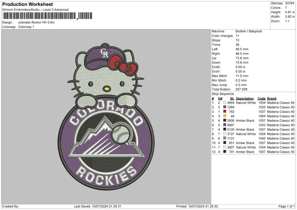Click the Width value 3.82 in
Screen dimensions: 297x210
coord(290,17)
